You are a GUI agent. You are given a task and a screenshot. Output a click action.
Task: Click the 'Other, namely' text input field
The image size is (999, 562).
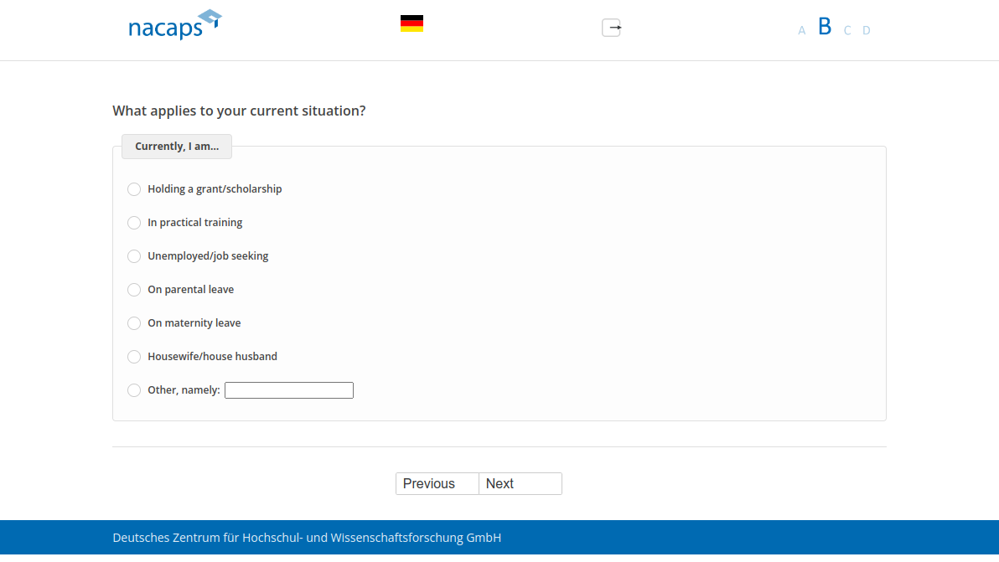click(x=289, y=390)
